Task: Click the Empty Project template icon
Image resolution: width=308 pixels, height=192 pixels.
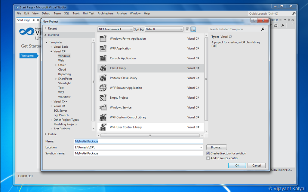Action: pyautogui.click(x=103, y=97)
